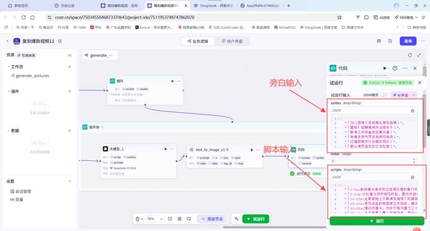Switch to the 用户界面 tab
Image resolution: width=430 pixels, height=231 pixels.
[232, 41]
